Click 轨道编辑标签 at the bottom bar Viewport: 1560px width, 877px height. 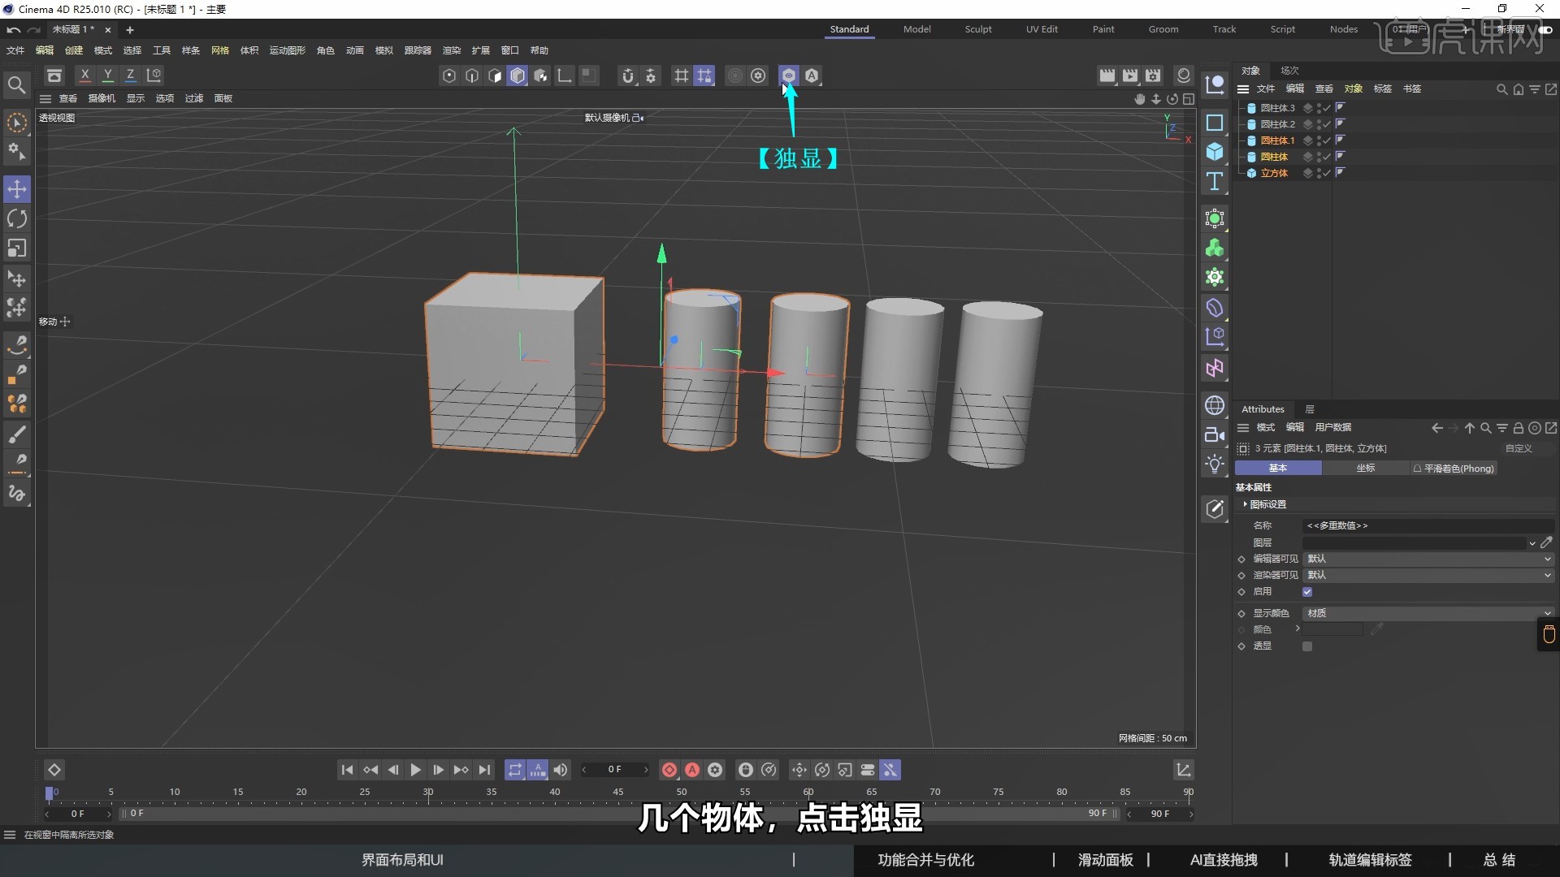tap(1371, 860)
